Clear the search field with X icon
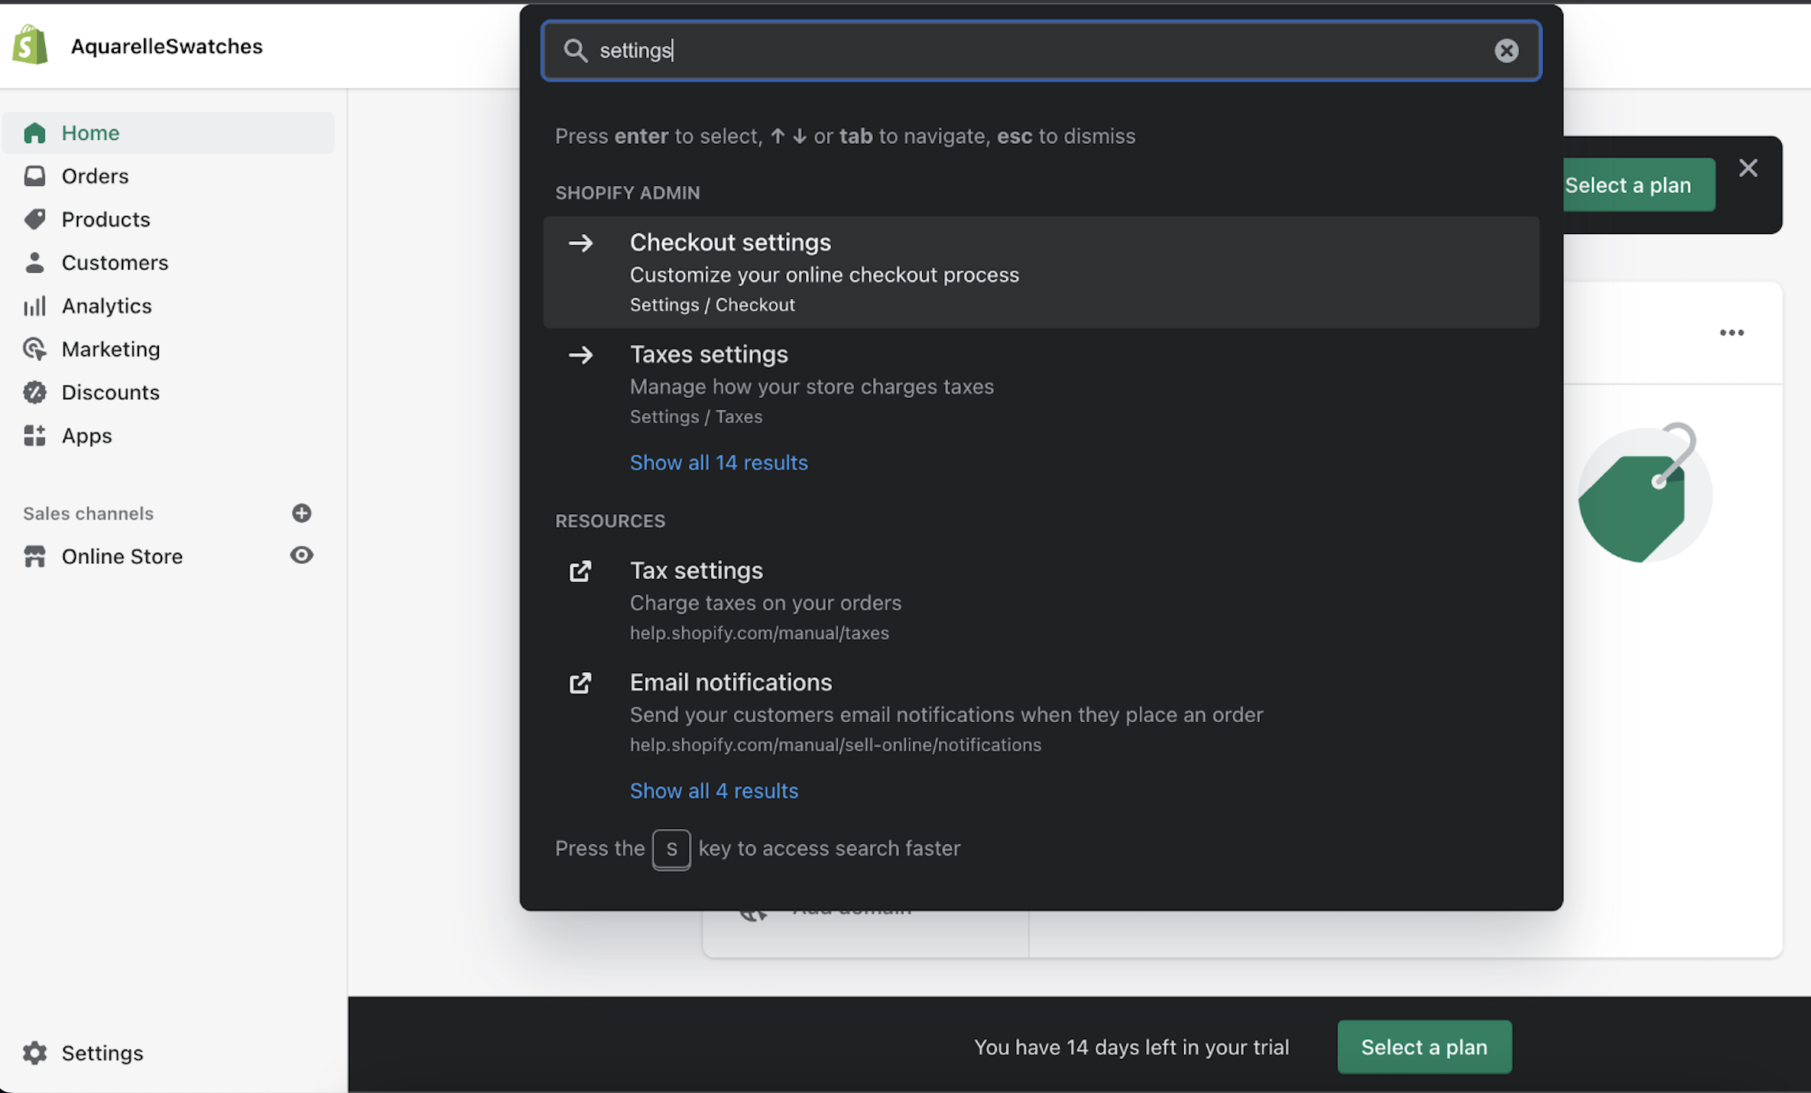 (x=1506, y=51)
